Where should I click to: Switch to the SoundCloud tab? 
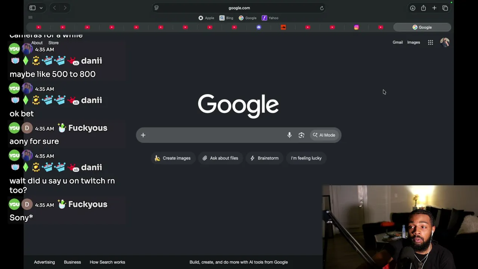tap(283, 27)
